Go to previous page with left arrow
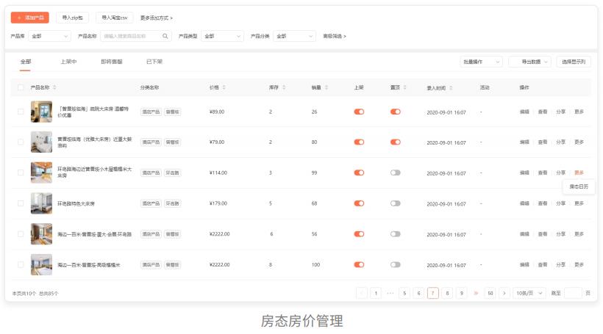Screen dimensions: 603x334 click(x=362, y=293)
